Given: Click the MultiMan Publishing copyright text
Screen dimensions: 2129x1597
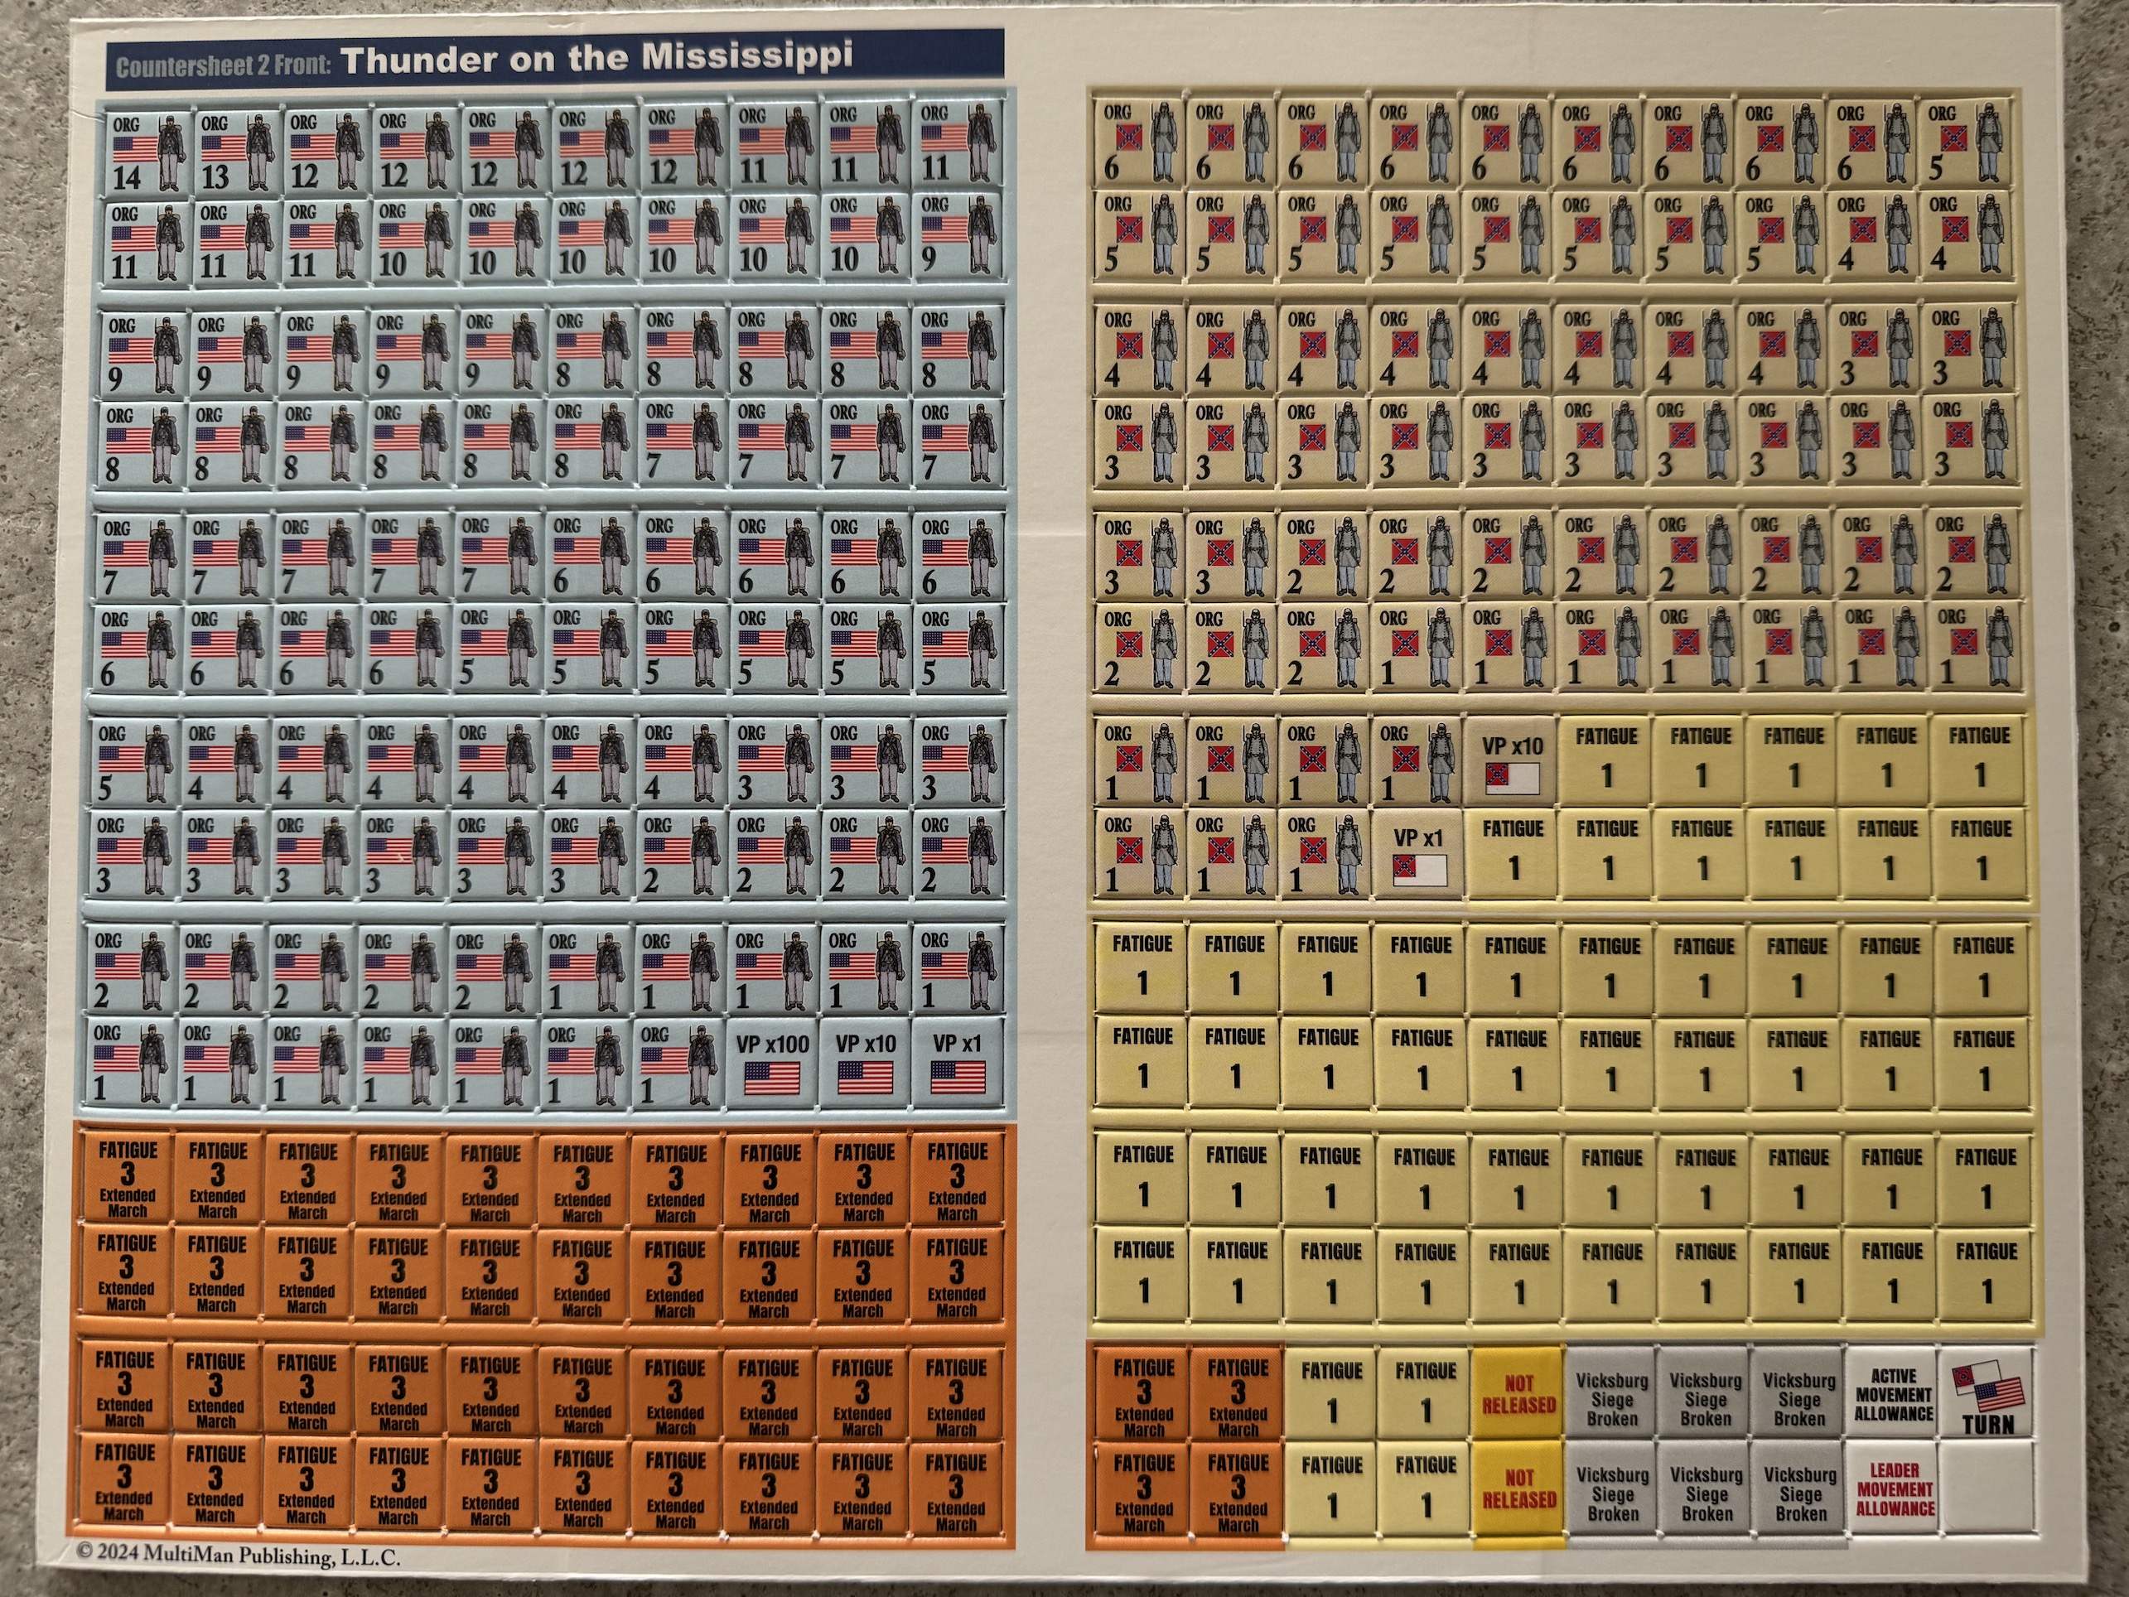Looking at the screenshot, I should [x=238, y=1555].
